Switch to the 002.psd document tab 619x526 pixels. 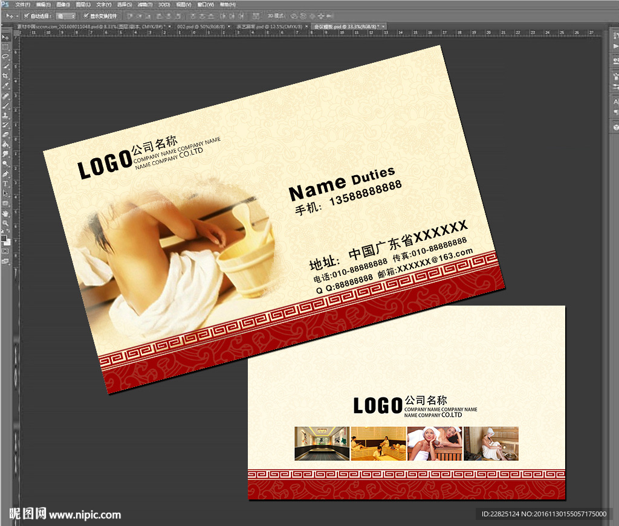[x=201, y=27]
